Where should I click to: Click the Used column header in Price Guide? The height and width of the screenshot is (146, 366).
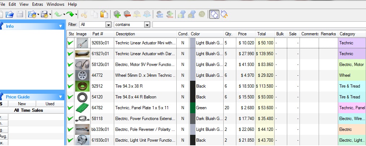[x=50, y=104]
